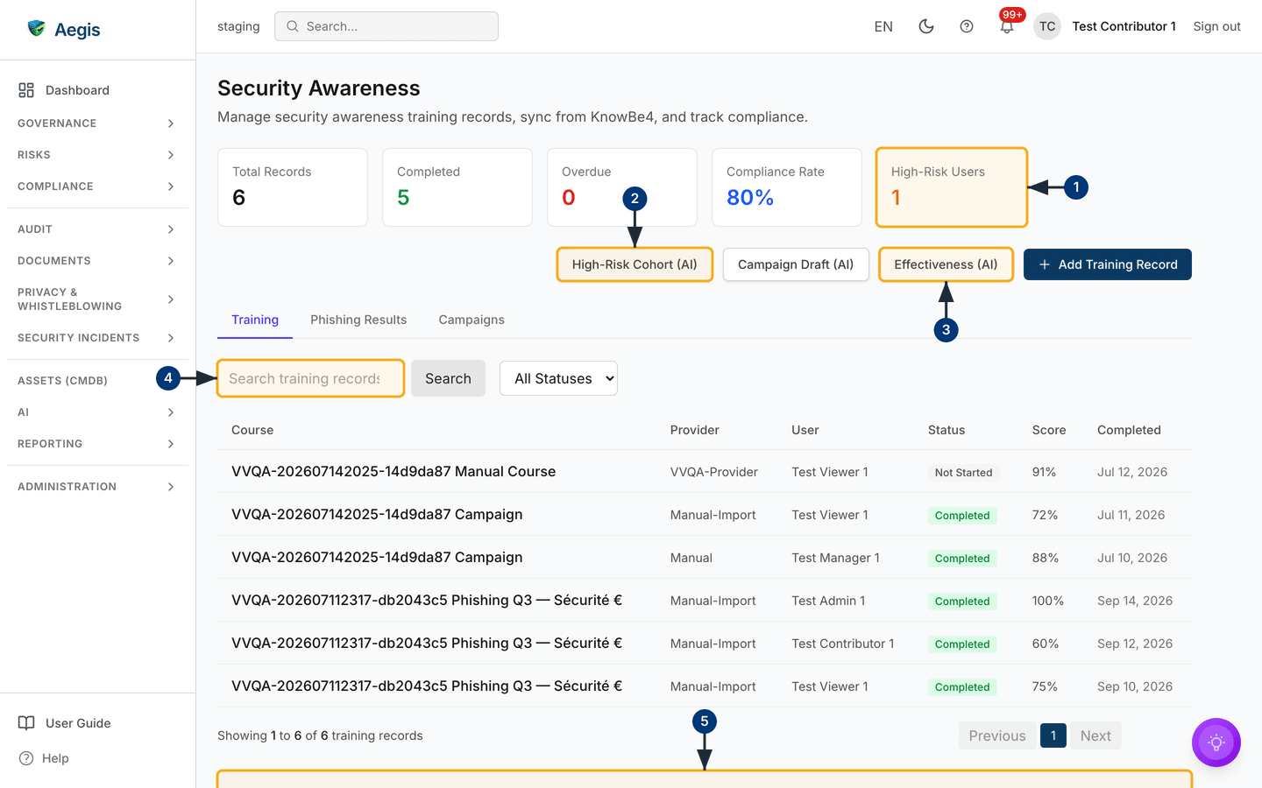Click the Jul 10, 2026 date cell
The width and height of the screenshot is (1262, 788).
coord(1132,558)
